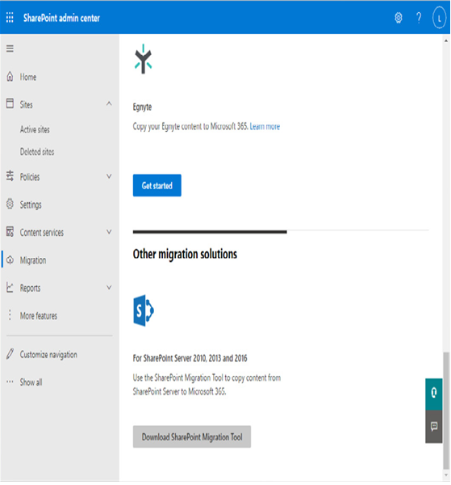The image size is (451, 485).
Task: Expand the Policies section
Action: 60,176
